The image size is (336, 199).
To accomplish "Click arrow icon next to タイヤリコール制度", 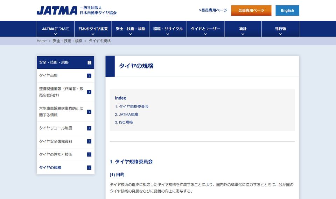I will point(89,128).
